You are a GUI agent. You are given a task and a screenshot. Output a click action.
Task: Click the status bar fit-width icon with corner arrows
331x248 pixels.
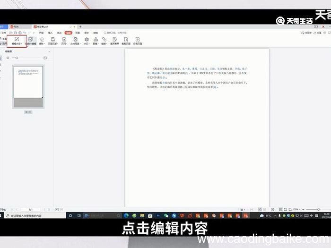286,209
